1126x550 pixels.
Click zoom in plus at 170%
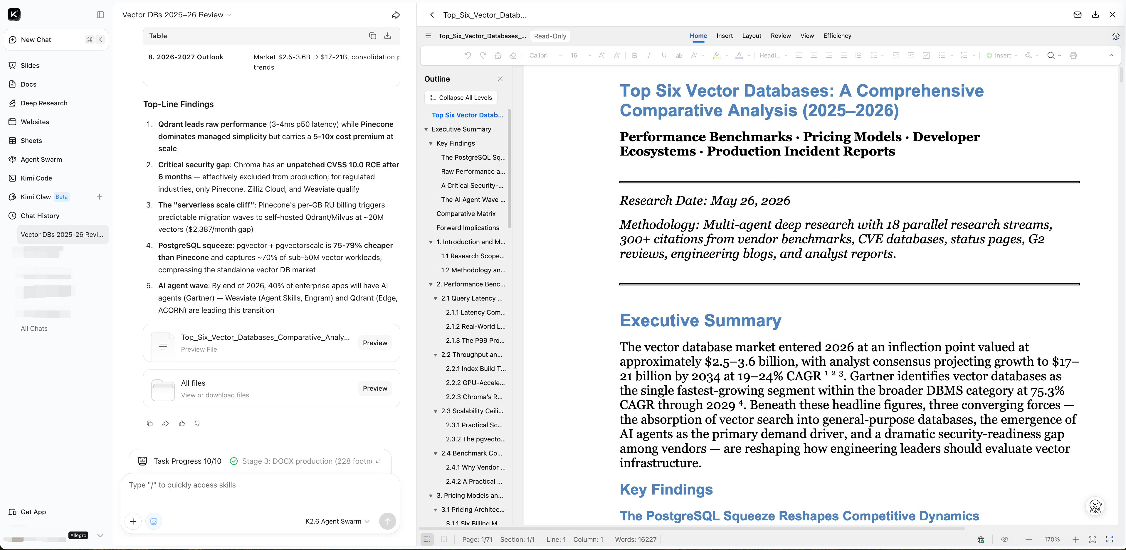click(x=1076, y=539)
